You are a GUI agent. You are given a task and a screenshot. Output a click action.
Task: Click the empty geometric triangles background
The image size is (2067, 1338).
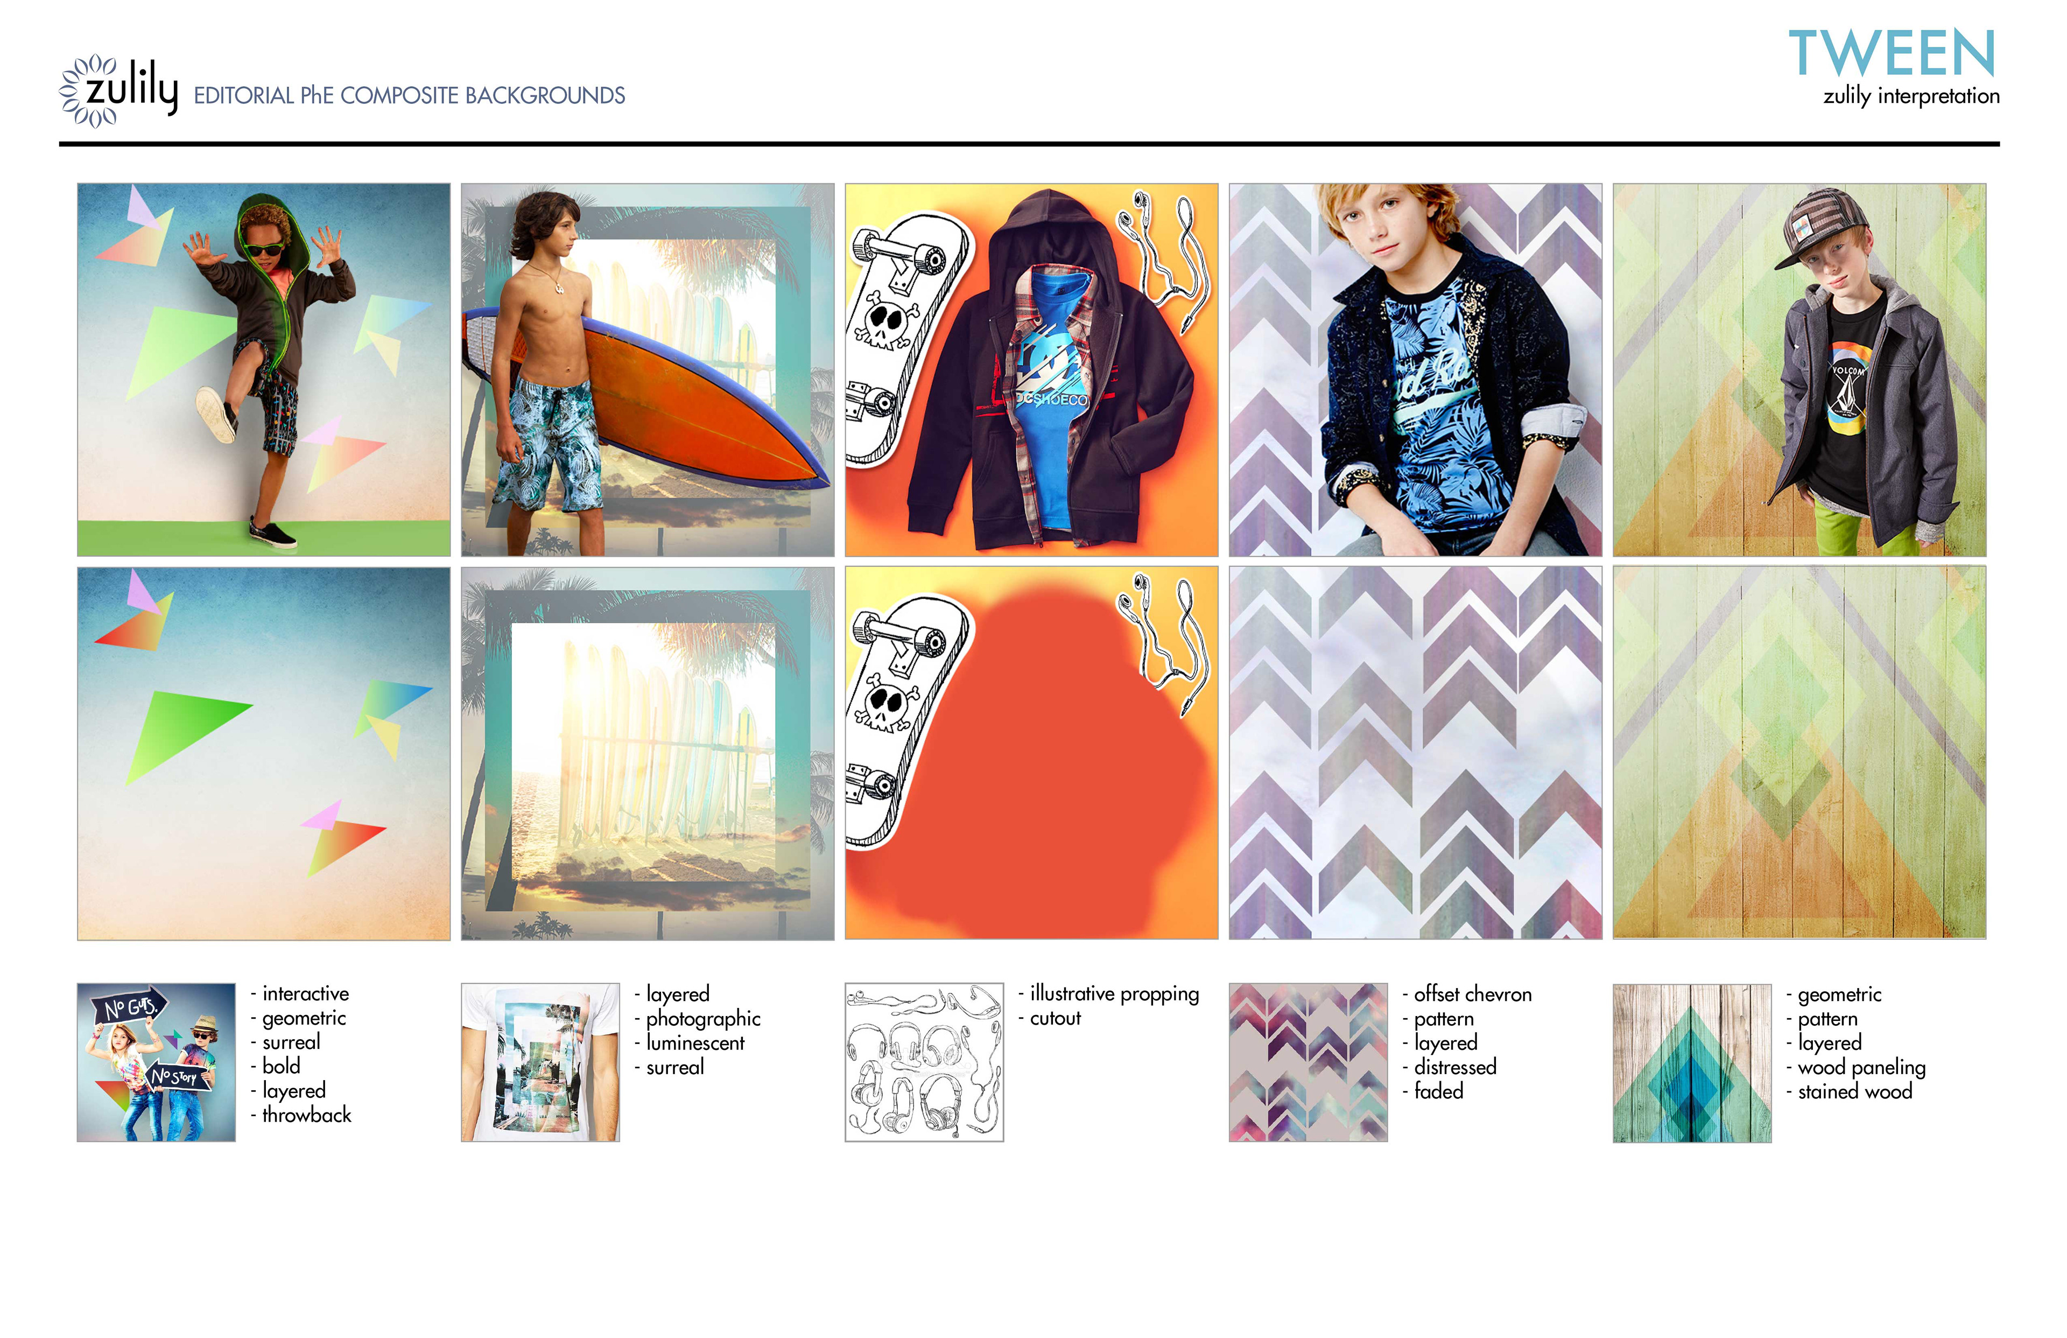click(x=264, y=753)
